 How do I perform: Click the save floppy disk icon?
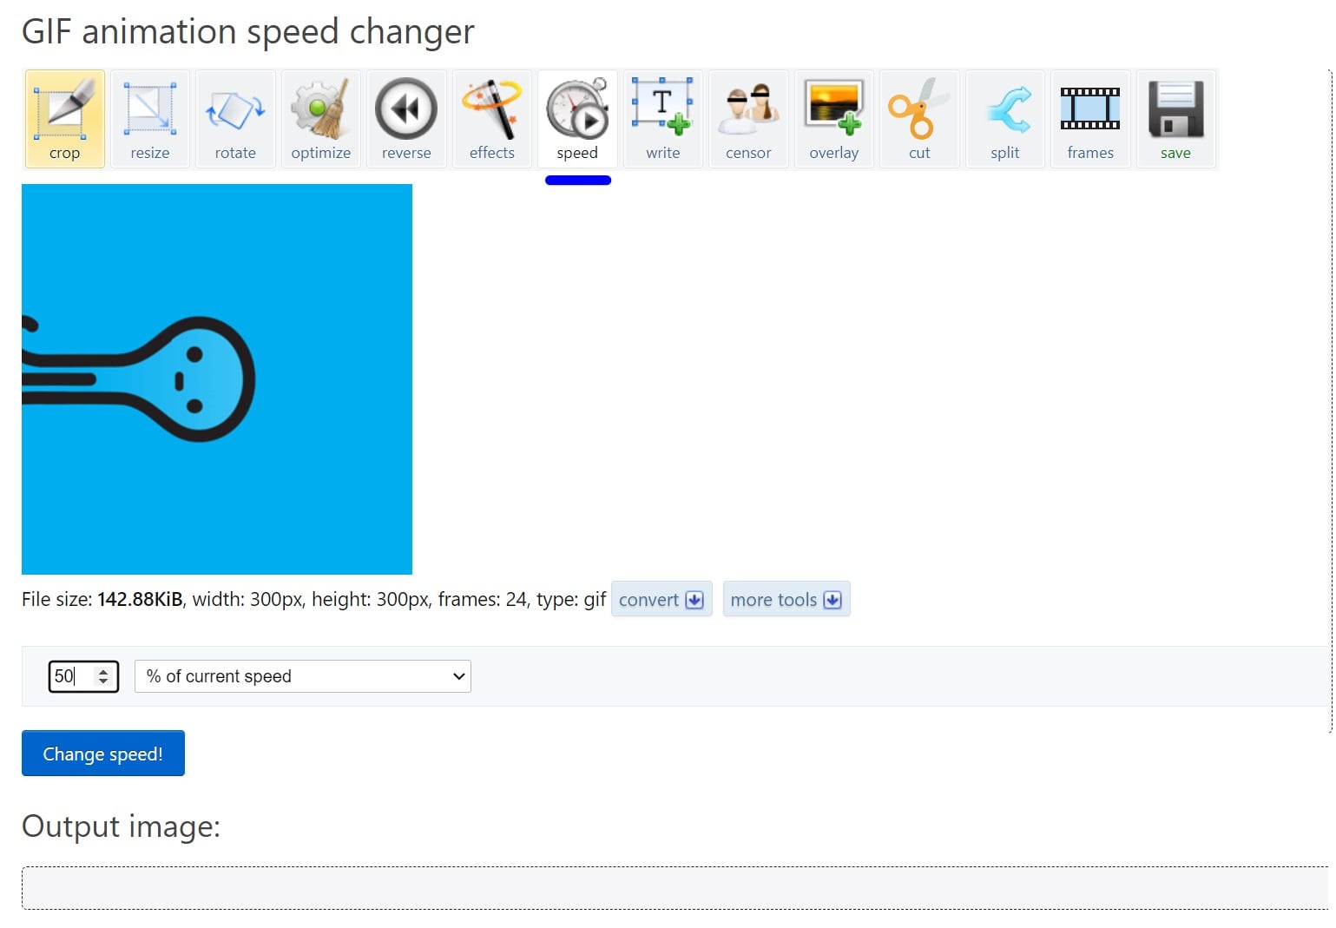[x=1175, y=109]
